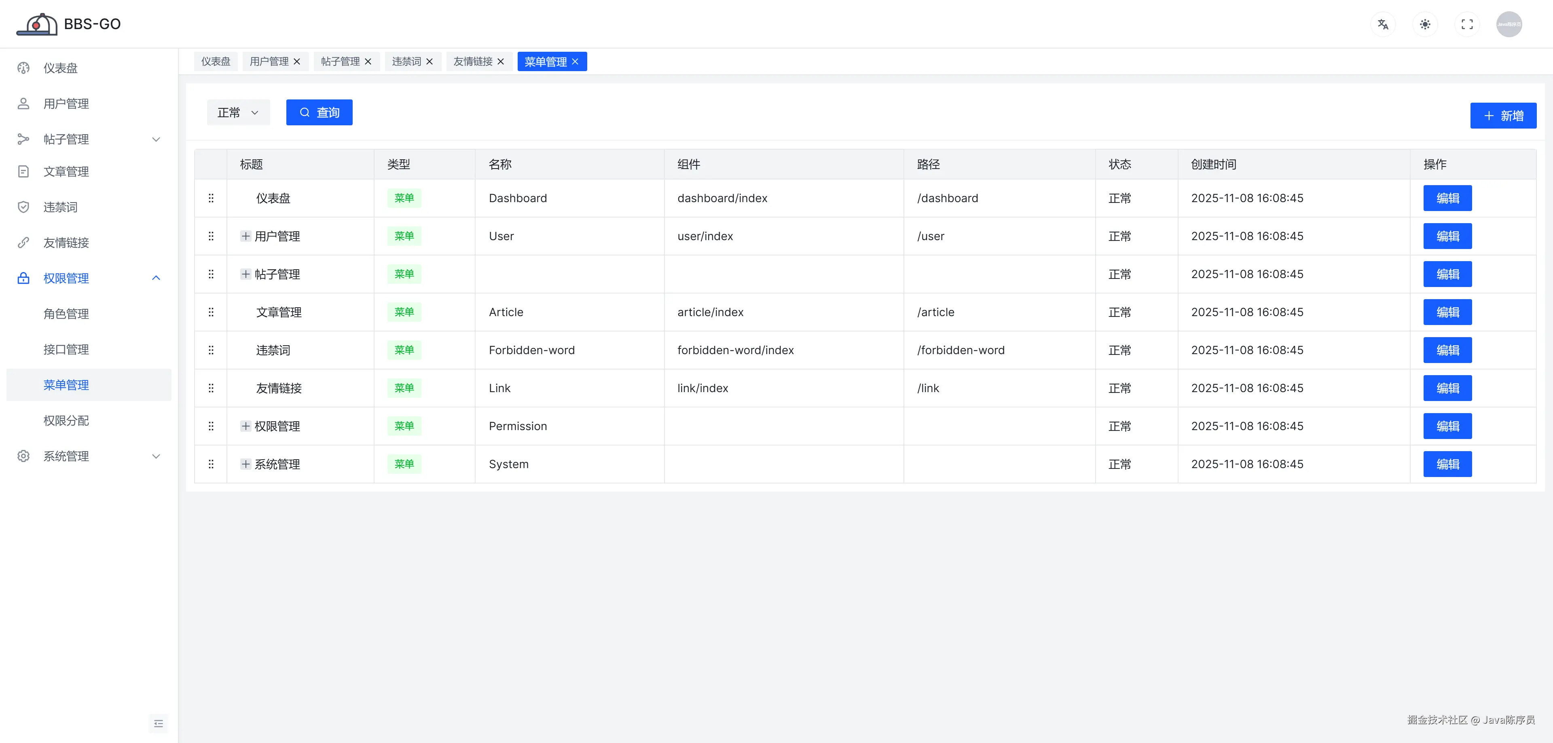Expand the 系统管理 tree row in table
1553x743 pixels.
point(245,464)
